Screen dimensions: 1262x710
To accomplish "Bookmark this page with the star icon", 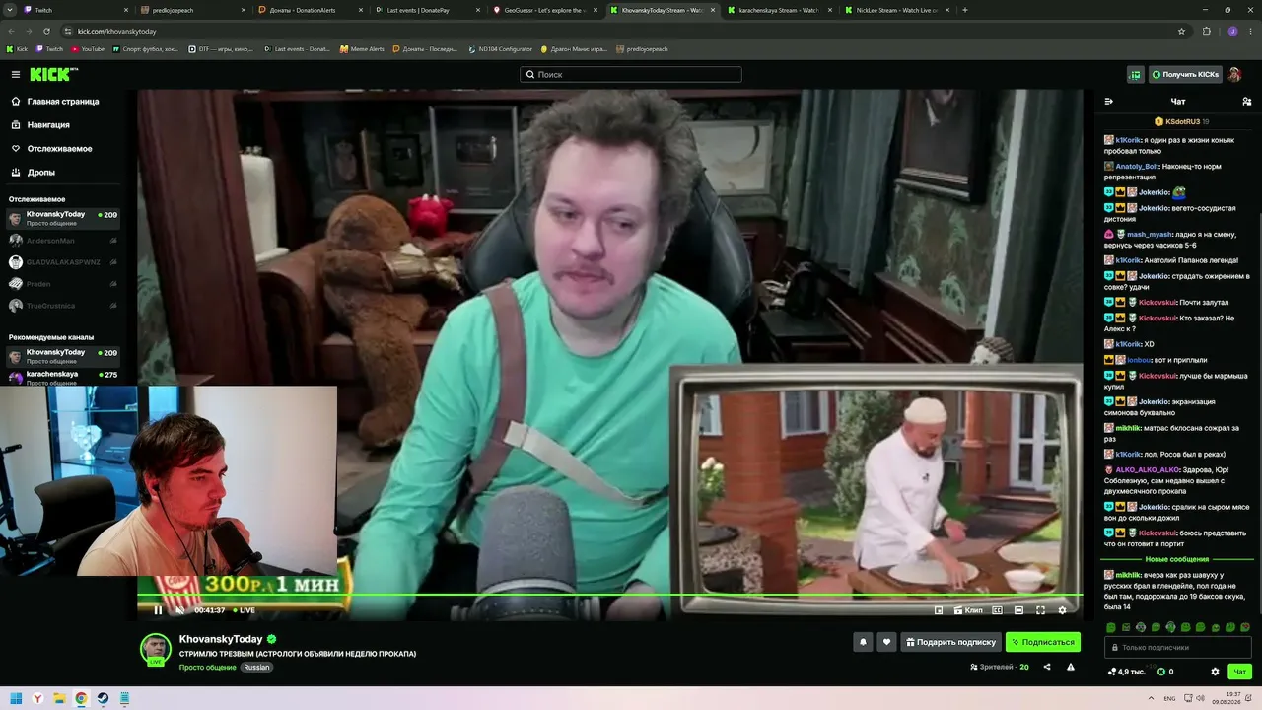I will point(1181,31).
